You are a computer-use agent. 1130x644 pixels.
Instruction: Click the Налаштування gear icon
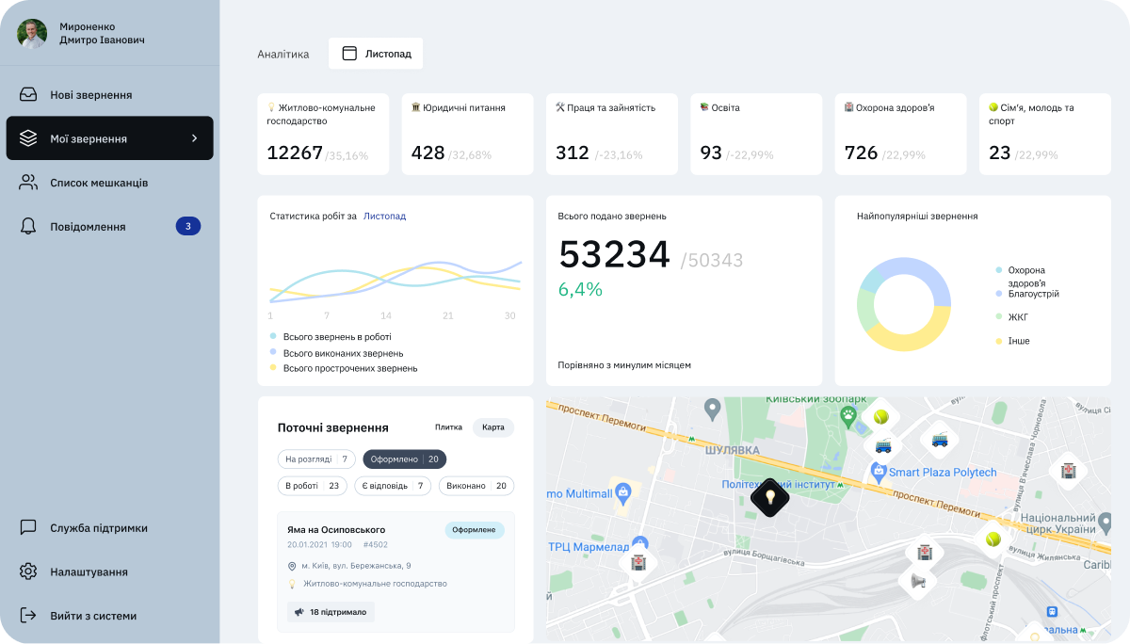click(28, 572)
